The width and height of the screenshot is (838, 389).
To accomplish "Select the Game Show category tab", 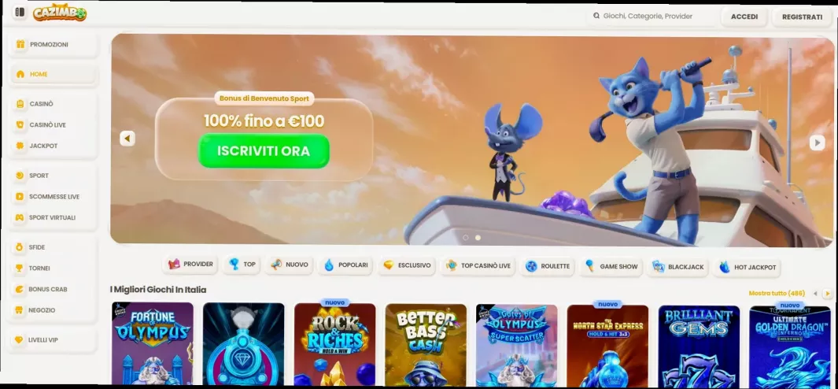I will tap(611, 266).
